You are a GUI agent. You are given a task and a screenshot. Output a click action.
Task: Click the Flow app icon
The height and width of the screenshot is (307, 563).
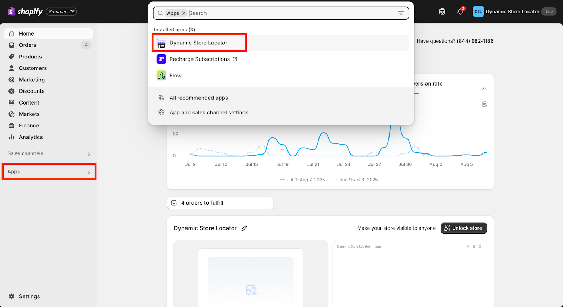(162, 75)
